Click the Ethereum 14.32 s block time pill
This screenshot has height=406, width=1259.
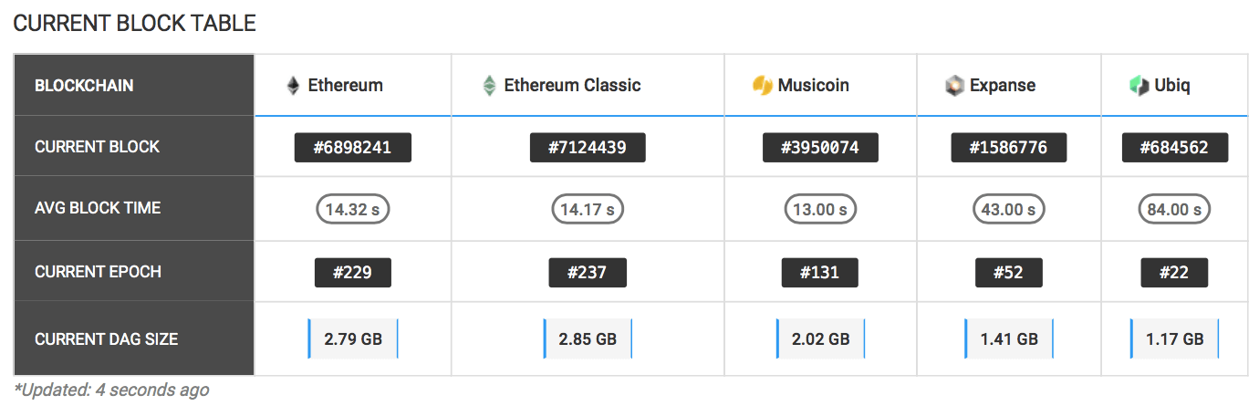click(353, 209)
